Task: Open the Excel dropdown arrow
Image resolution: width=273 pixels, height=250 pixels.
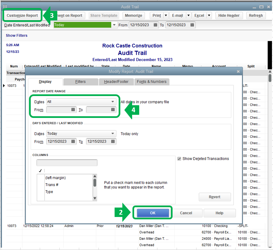Action: (x=209, y=15)
